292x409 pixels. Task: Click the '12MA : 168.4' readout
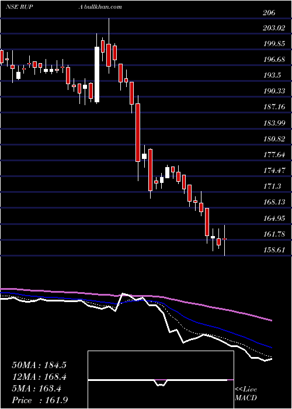pyautogui.click(x=39, y=377)
